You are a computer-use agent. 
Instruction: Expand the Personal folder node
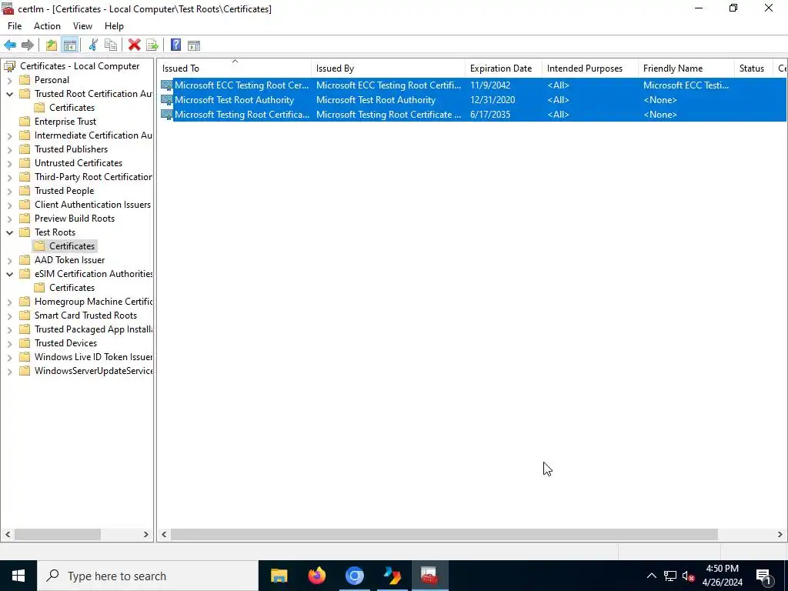9,80
